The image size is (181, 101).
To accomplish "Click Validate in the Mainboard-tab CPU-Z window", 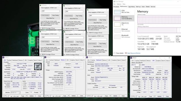I will point(115,96).
